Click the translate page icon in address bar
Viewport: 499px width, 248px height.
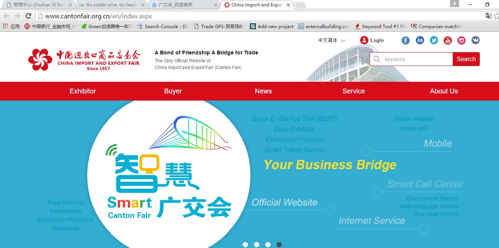488,16
